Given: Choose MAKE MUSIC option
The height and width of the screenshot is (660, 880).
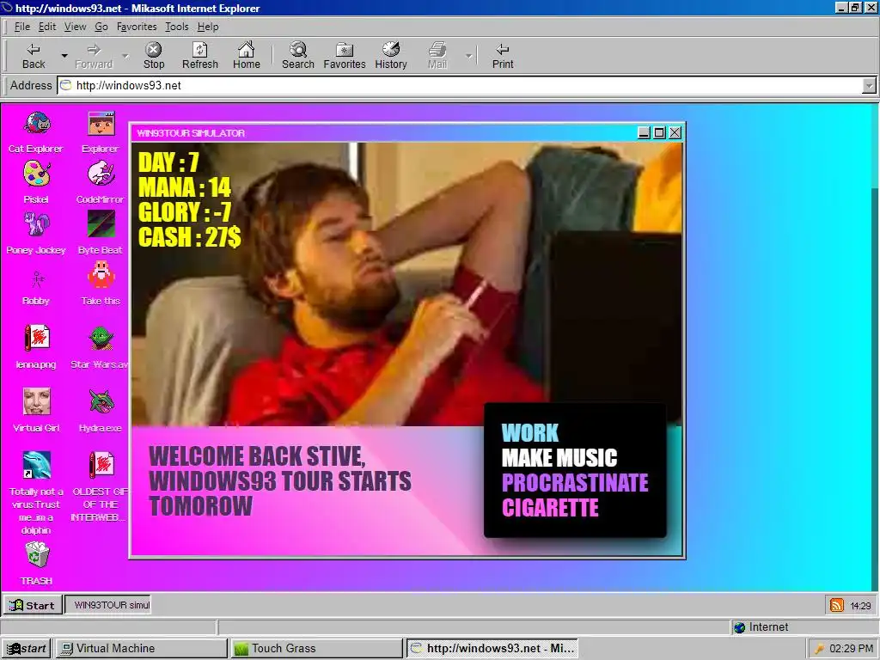Looking at the screenshot, I should point(559,458).
